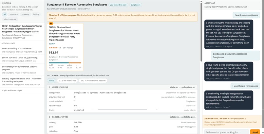Image resolution: width=264 pixels, height=134 pixels.
Task: Click 'pick a different target' link
Action: [x=12, y=90]
